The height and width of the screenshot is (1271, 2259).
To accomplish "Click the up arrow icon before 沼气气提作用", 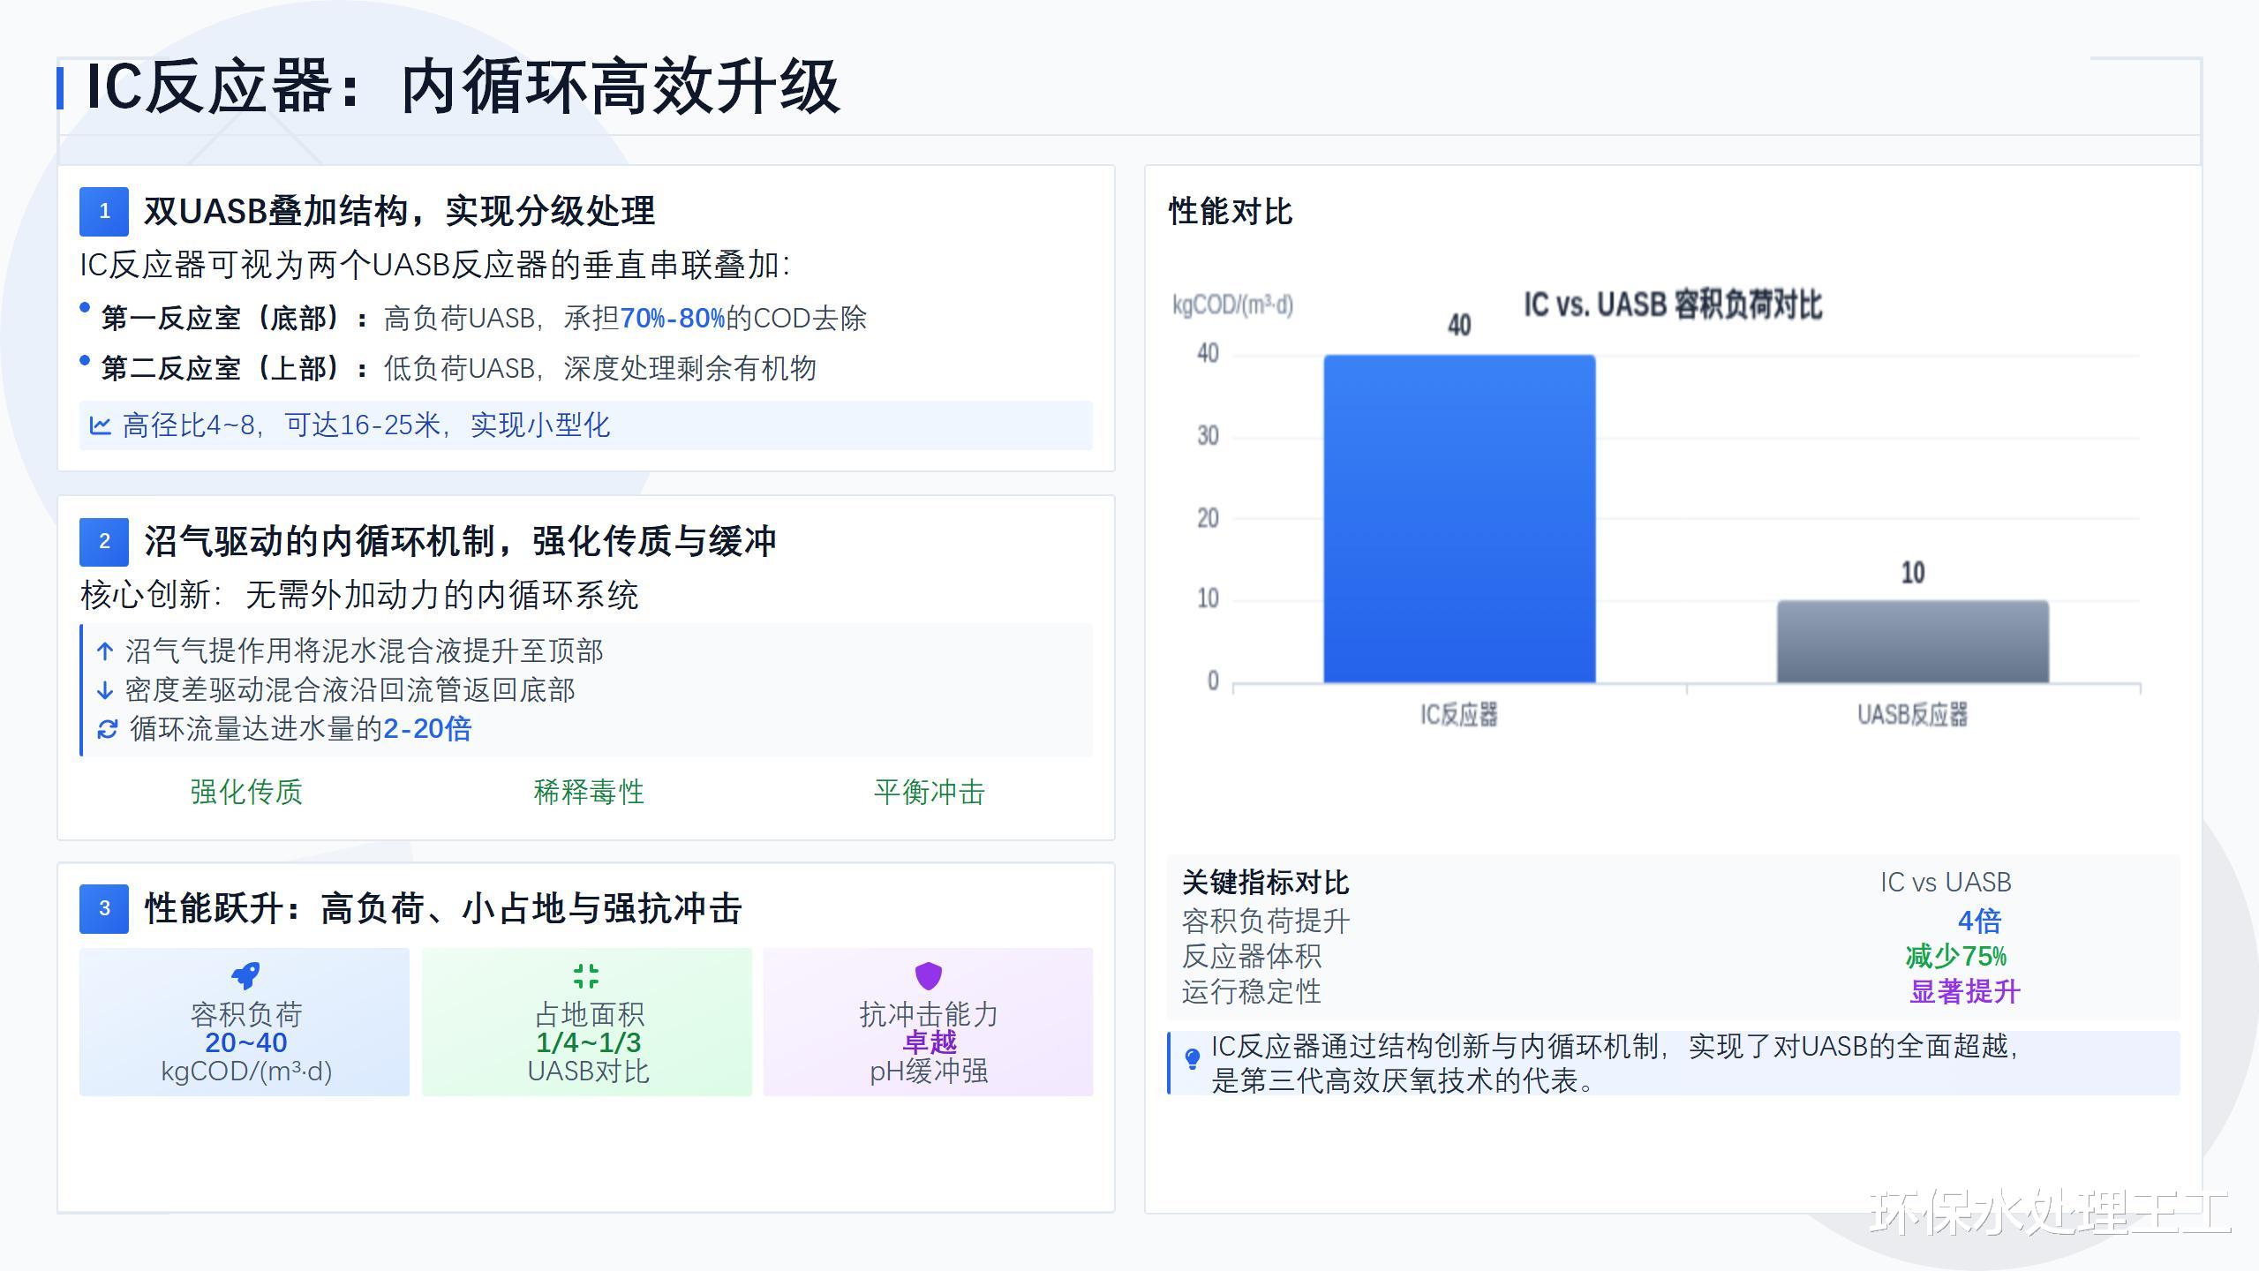I will click(x=105, y=651).
